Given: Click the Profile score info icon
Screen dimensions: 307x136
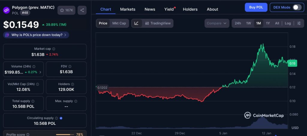Looking at the screenshot, I should point(28,135).
